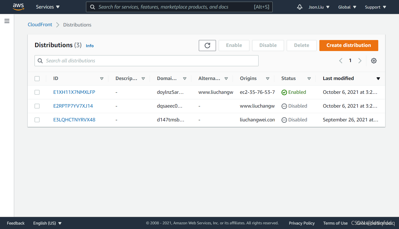Focus the top services search box

coord(179,7)
